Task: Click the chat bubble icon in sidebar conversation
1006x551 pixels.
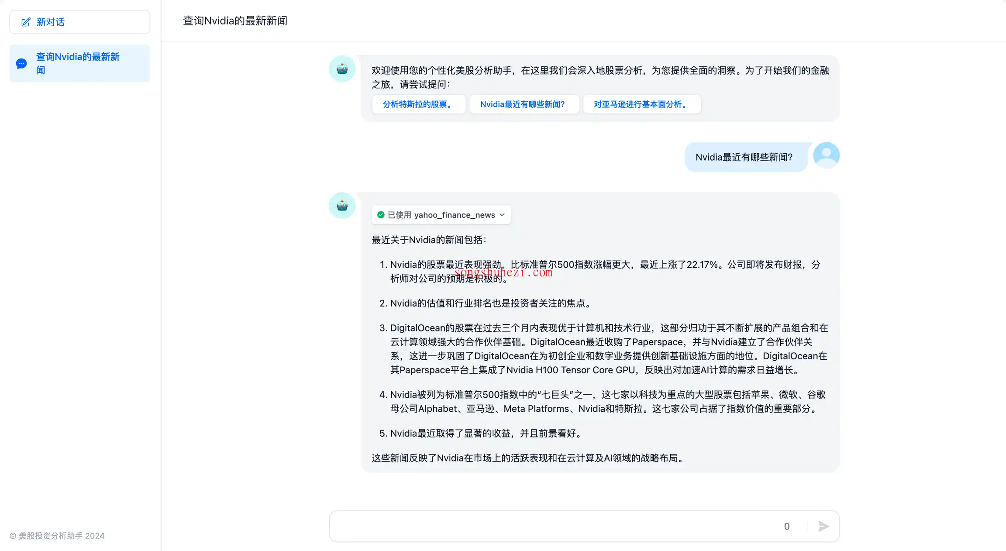Action: (x=21, y=64)
